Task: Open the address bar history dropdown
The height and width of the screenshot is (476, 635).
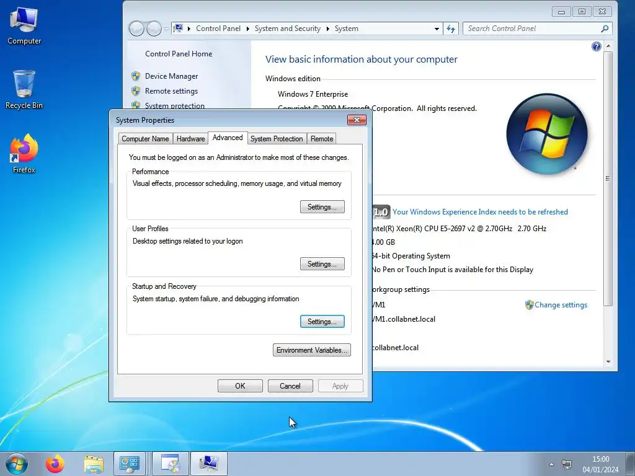Action: 437,29
